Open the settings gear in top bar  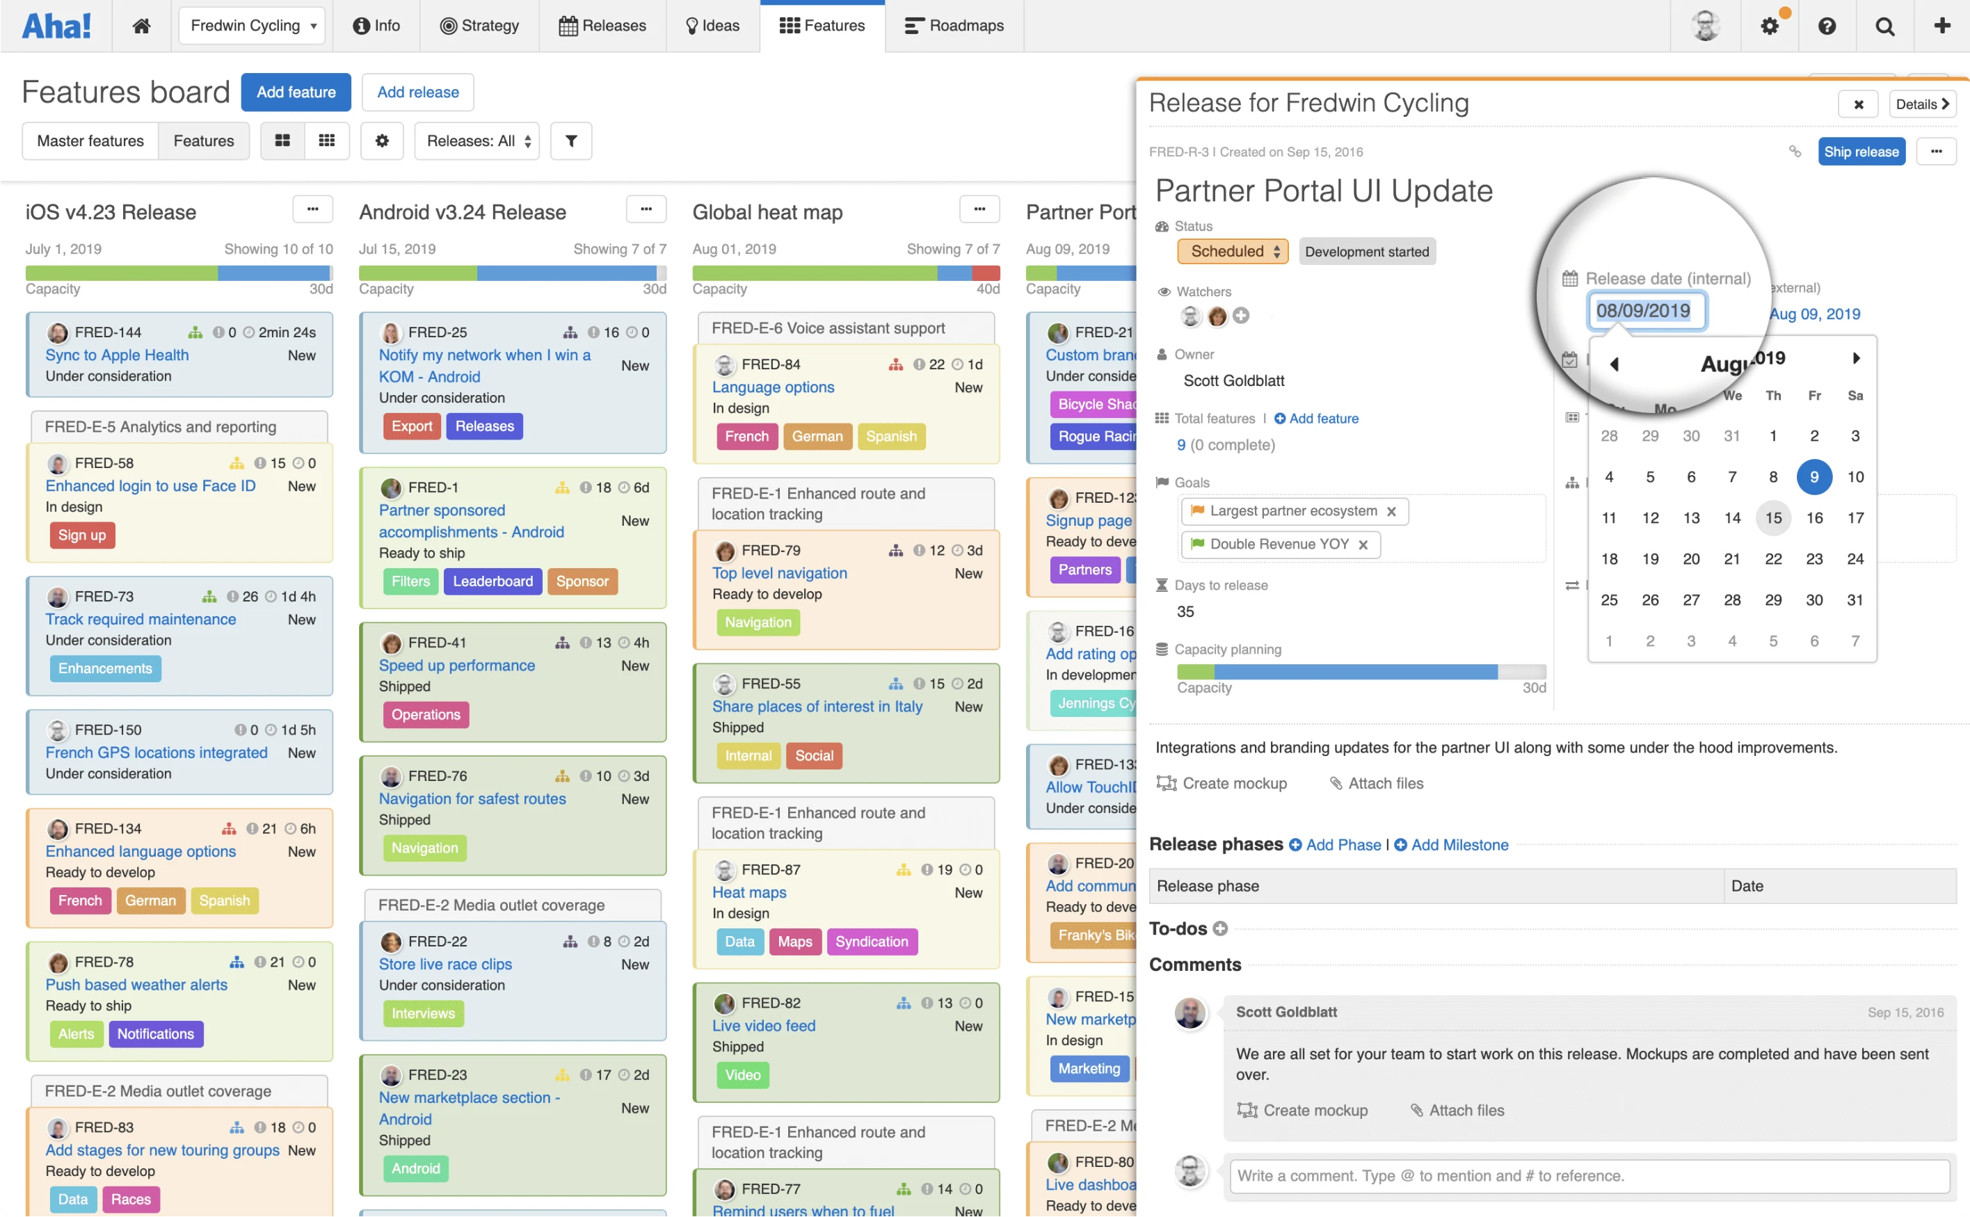click(x=1769, y=26)
